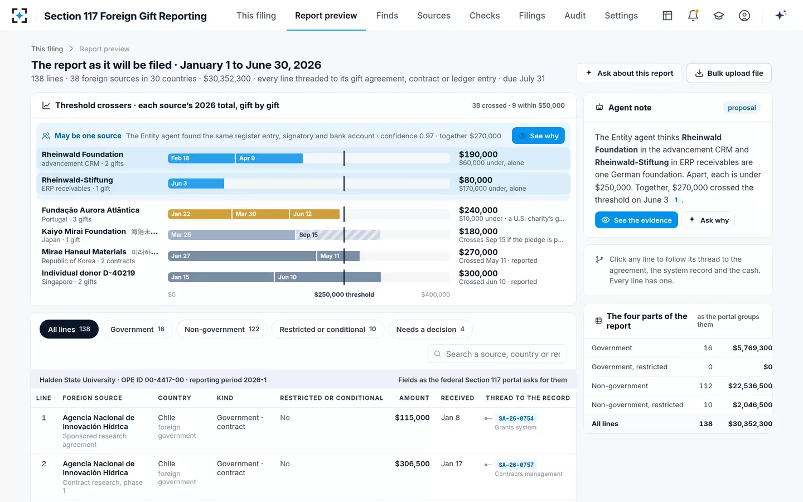Screen dimensions: 803x502
Task: Click the This filing breadcrumb
Action: [x=47, y=49]
